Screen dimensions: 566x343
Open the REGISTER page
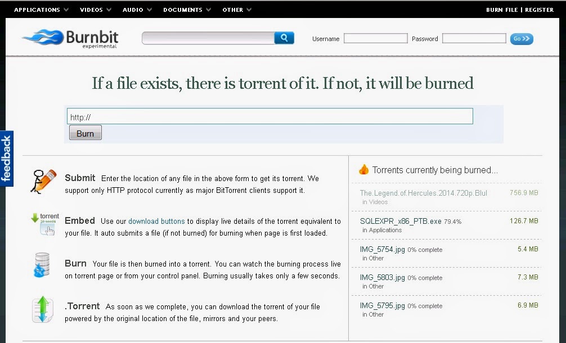(539, 10)
